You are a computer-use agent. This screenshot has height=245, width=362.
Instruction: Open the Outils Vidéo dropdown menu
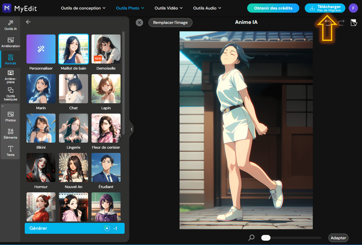168,8
